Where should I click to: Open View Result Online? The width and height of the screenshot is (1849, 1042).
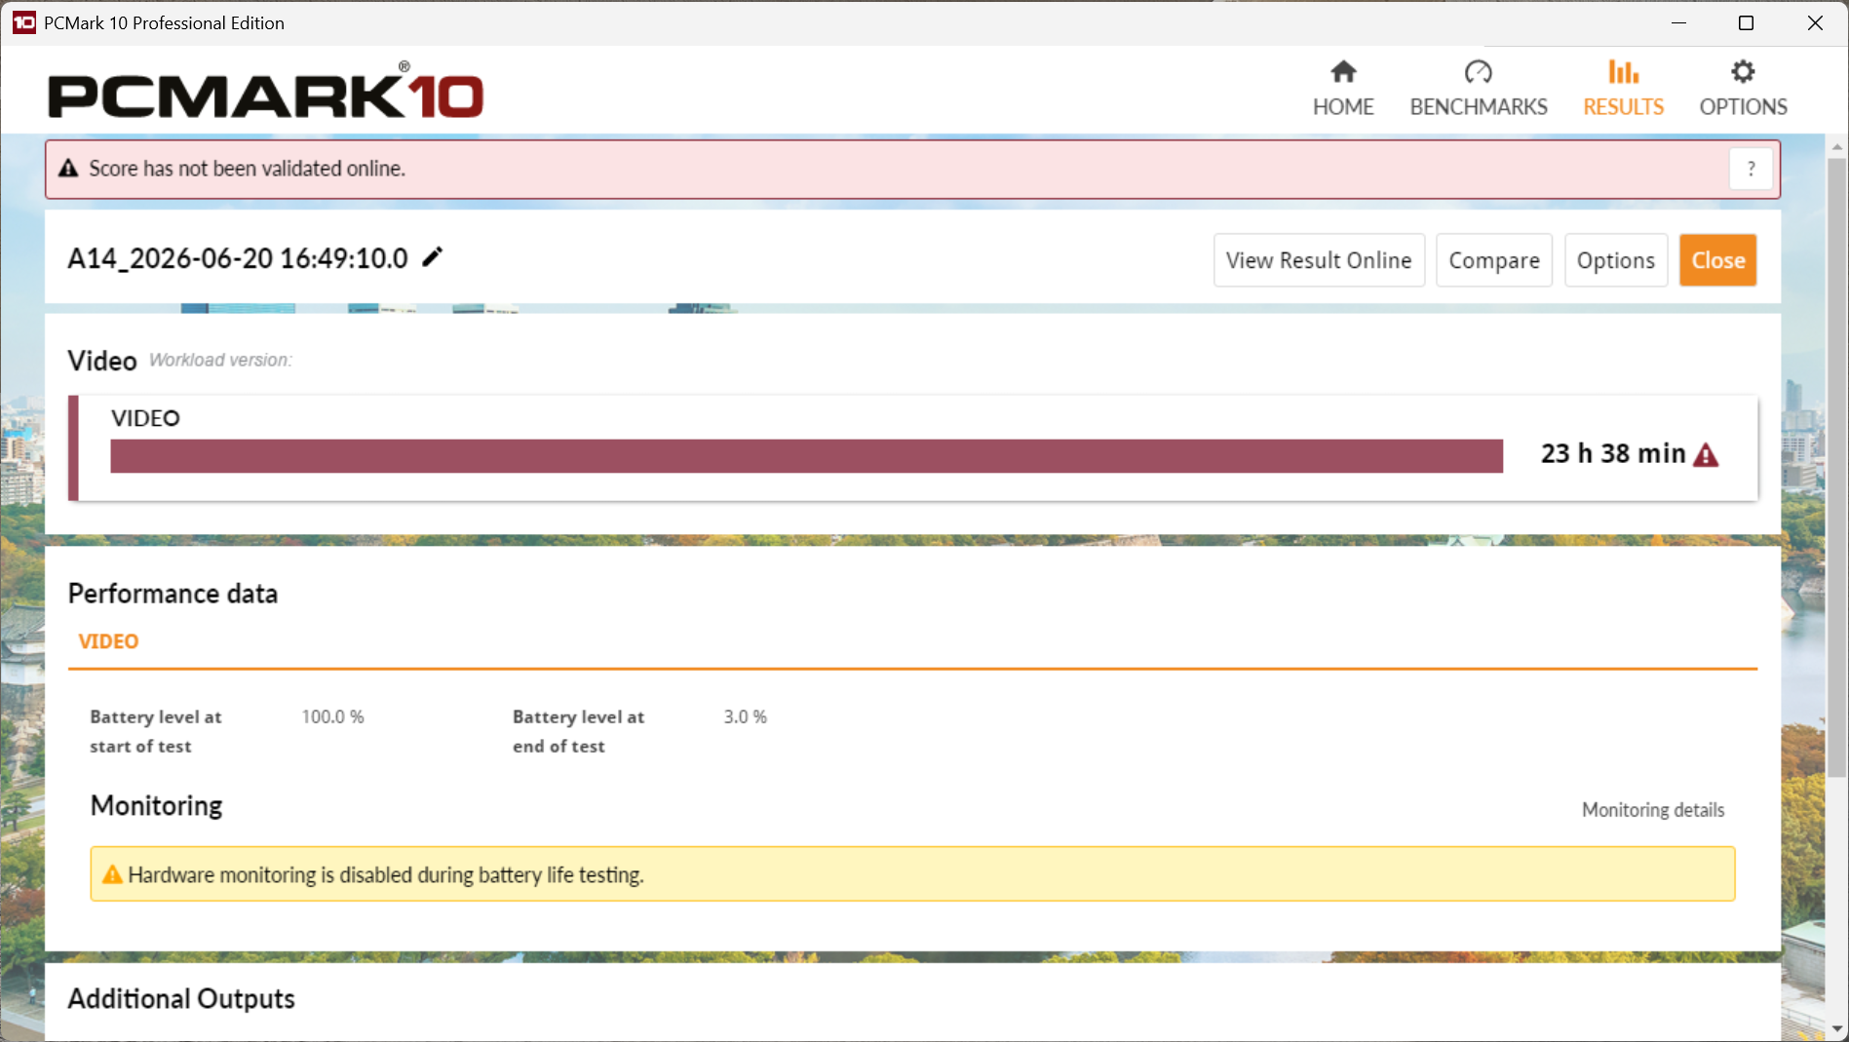[x=1319, y=260]
